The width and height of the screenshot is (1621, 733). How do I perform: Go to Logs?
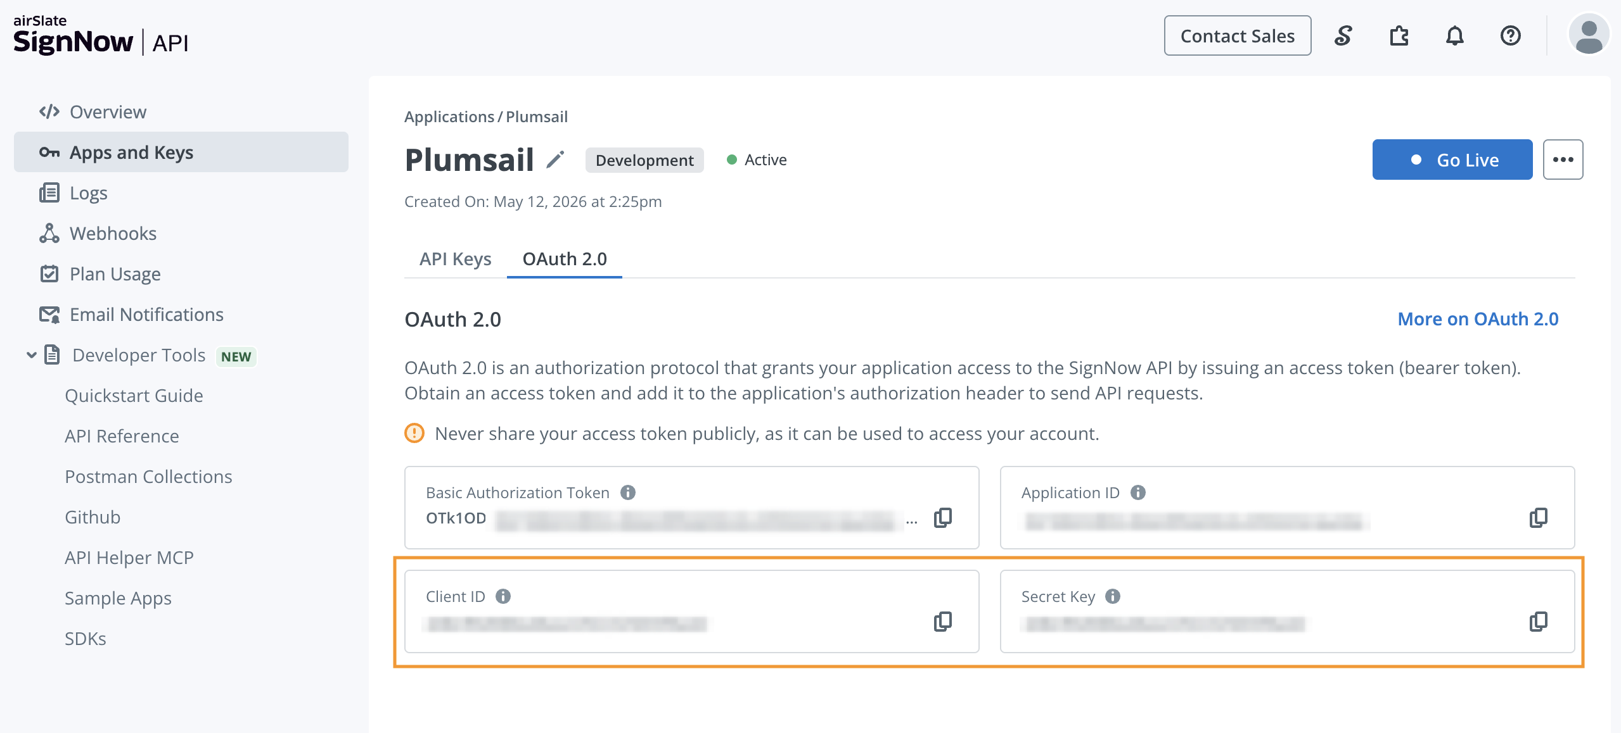(88, 192)
